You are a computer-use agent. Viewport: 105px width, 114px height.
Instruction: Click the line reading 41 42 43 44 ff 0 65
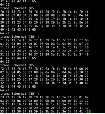coord(18,58)
